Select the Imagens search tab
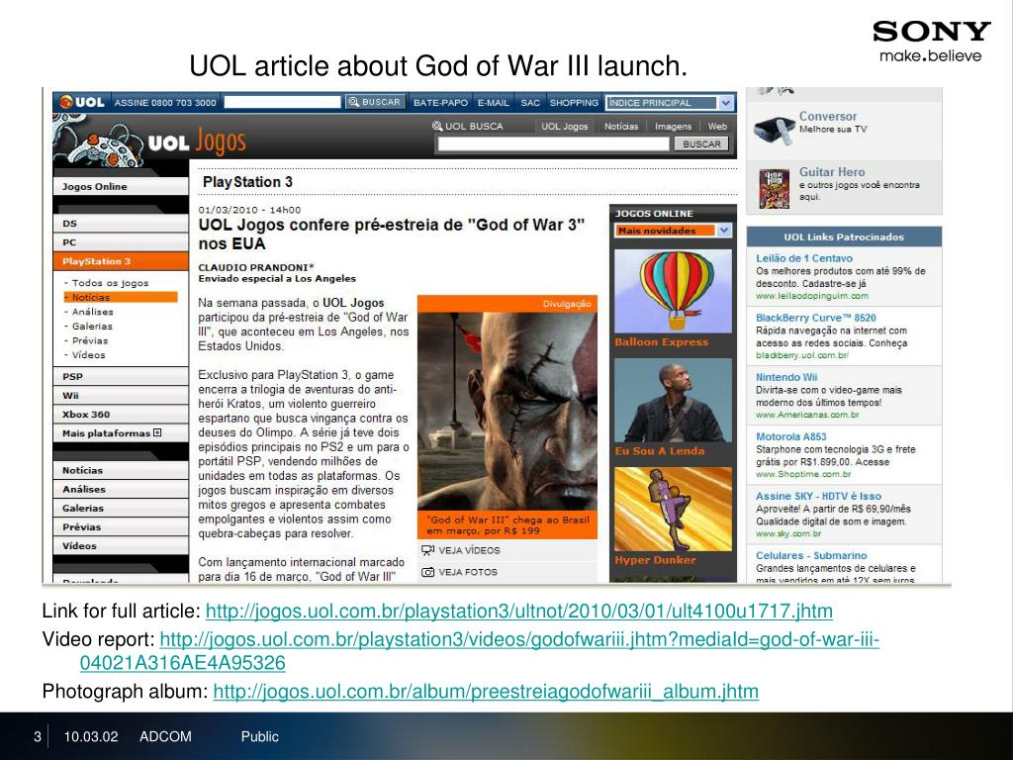The height and width of the screenshot is (760, 1013). [673, 126]
